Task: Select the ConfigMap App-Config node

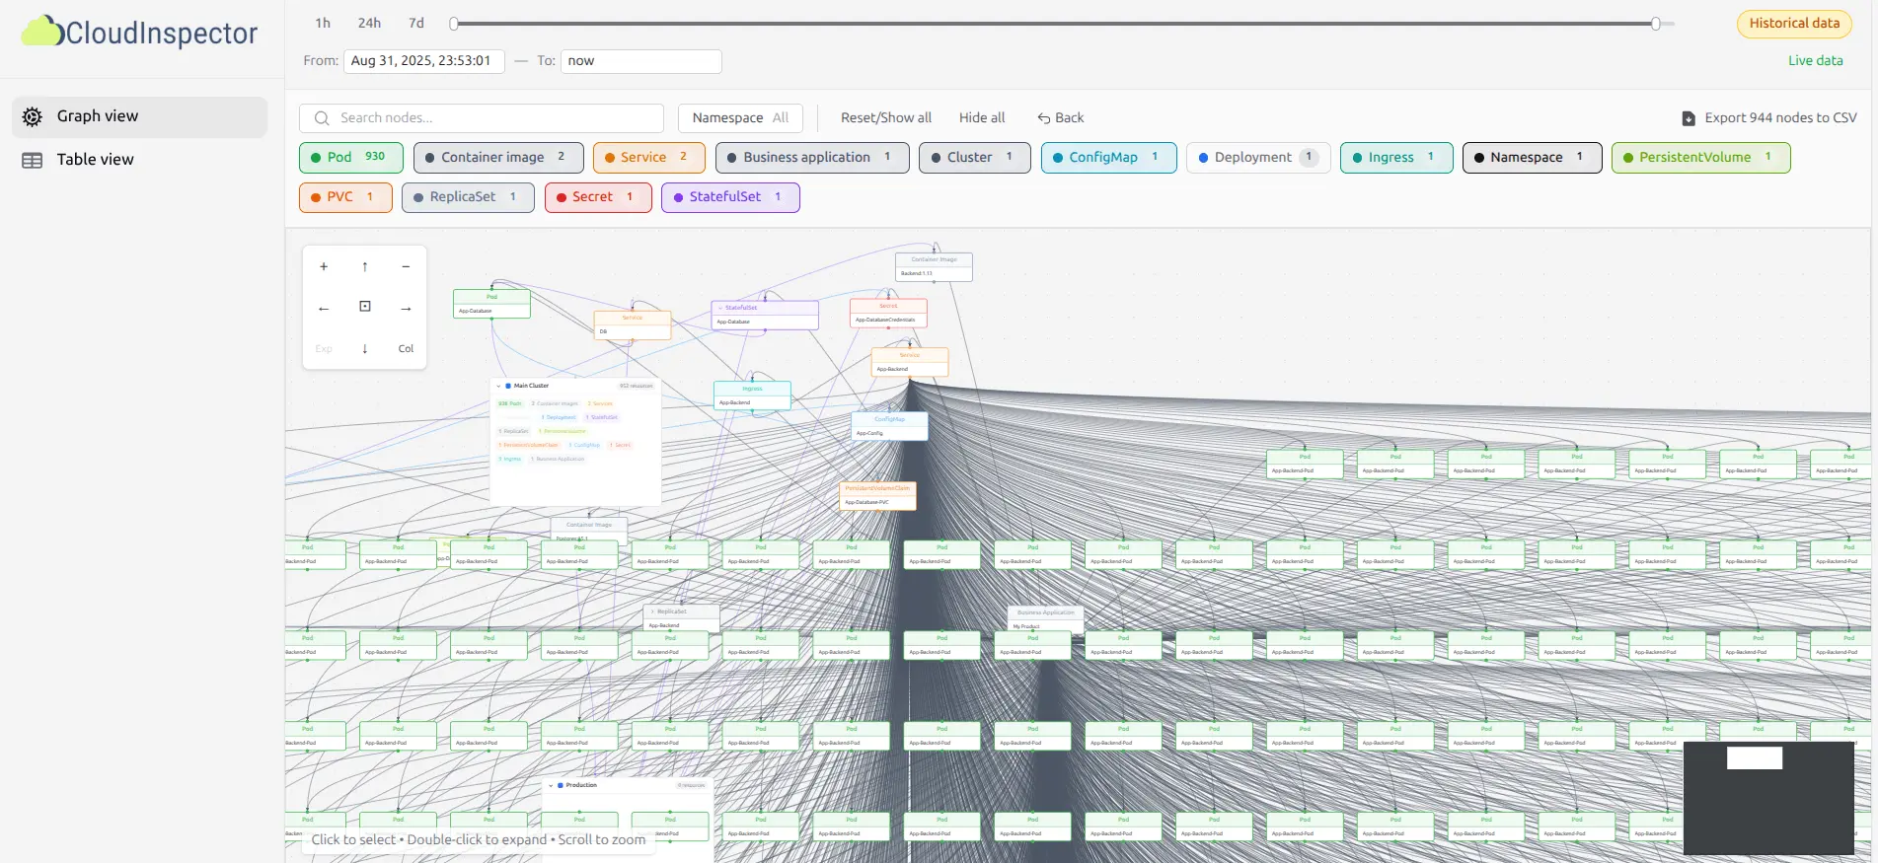Action: coord(889,426)
